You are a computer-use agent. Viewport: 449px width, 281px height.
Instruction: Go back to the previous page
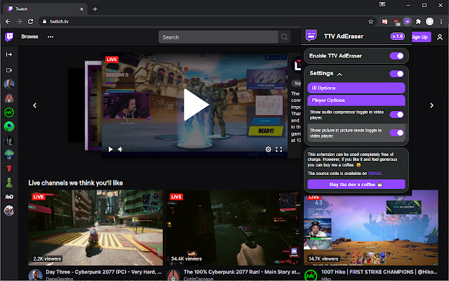pyautogui.click(x=8, y=22)
